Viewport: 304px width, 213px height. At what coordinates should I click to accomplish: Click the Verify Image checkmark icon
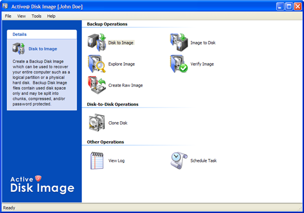point(179,64)
